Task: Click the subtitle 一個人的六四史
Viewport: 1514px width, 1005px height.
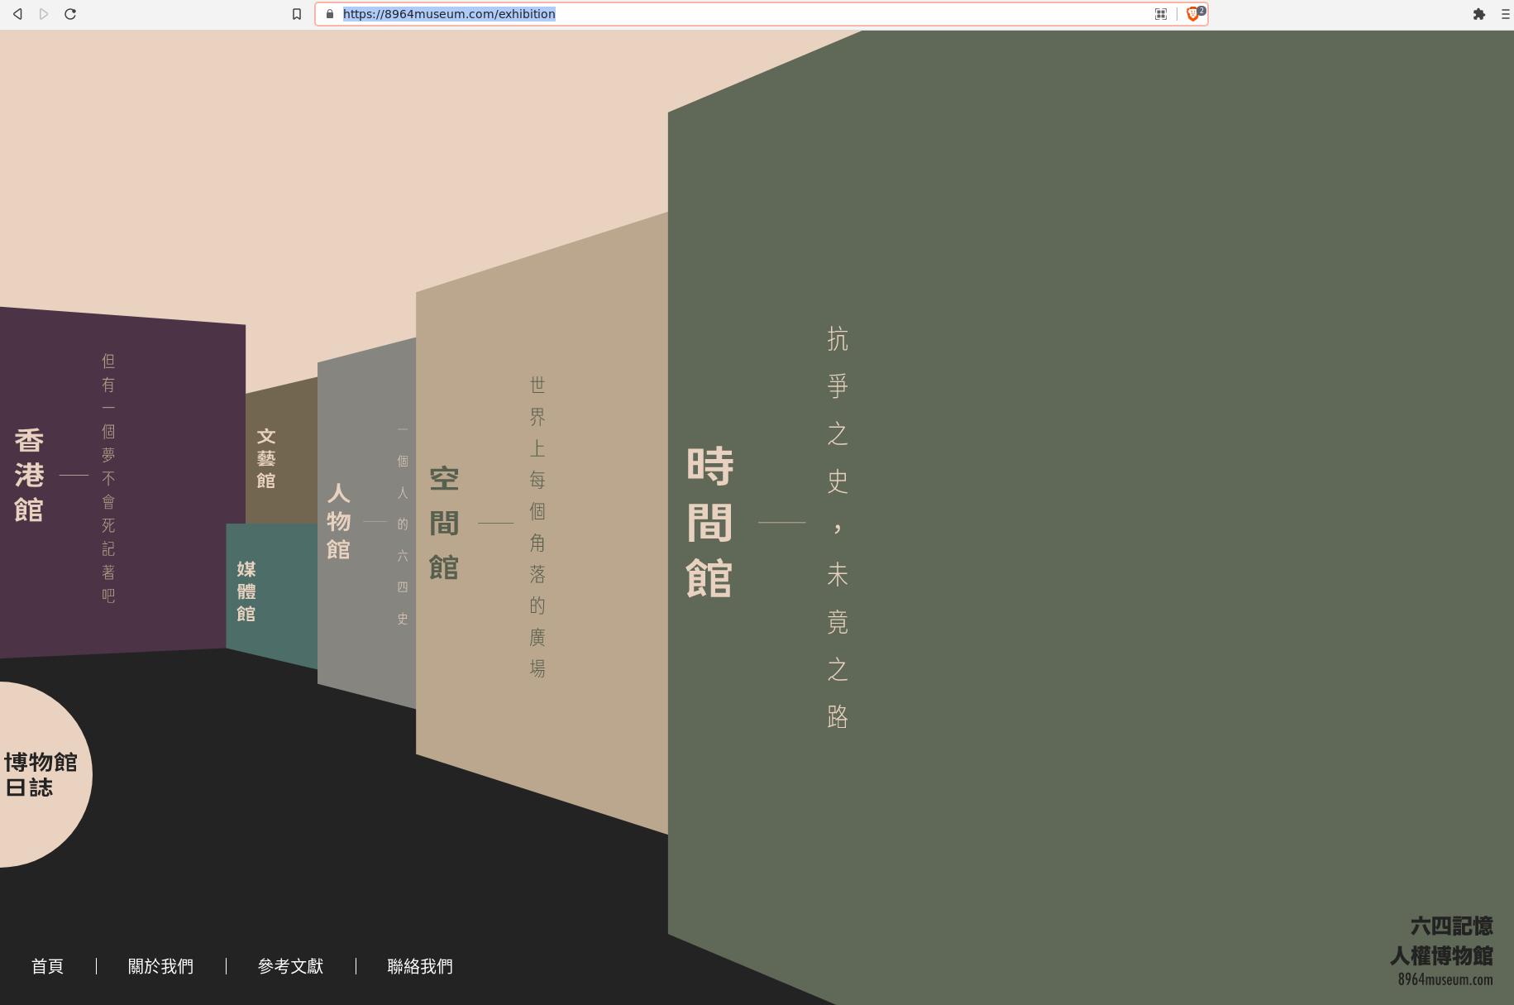Action: 403,524
